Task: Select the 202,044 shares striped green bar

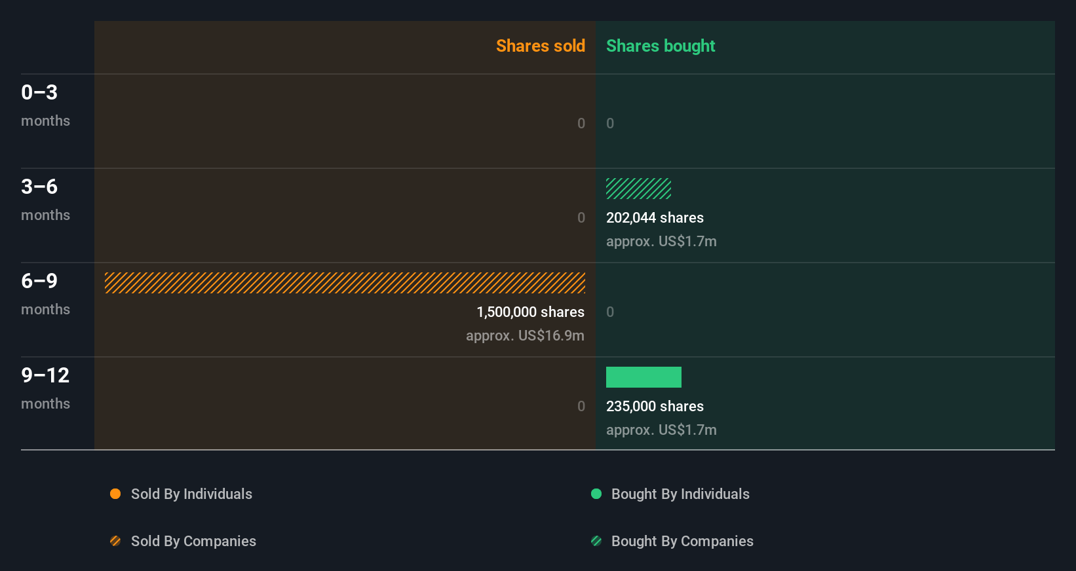Action: tap(638, 189)
